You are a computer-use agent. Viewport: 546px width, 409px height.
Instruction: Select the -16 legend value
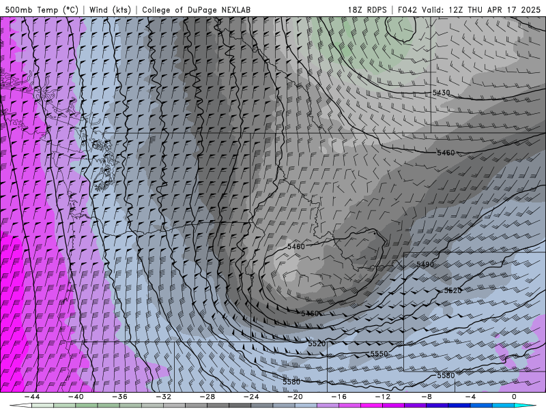point(339,397)
